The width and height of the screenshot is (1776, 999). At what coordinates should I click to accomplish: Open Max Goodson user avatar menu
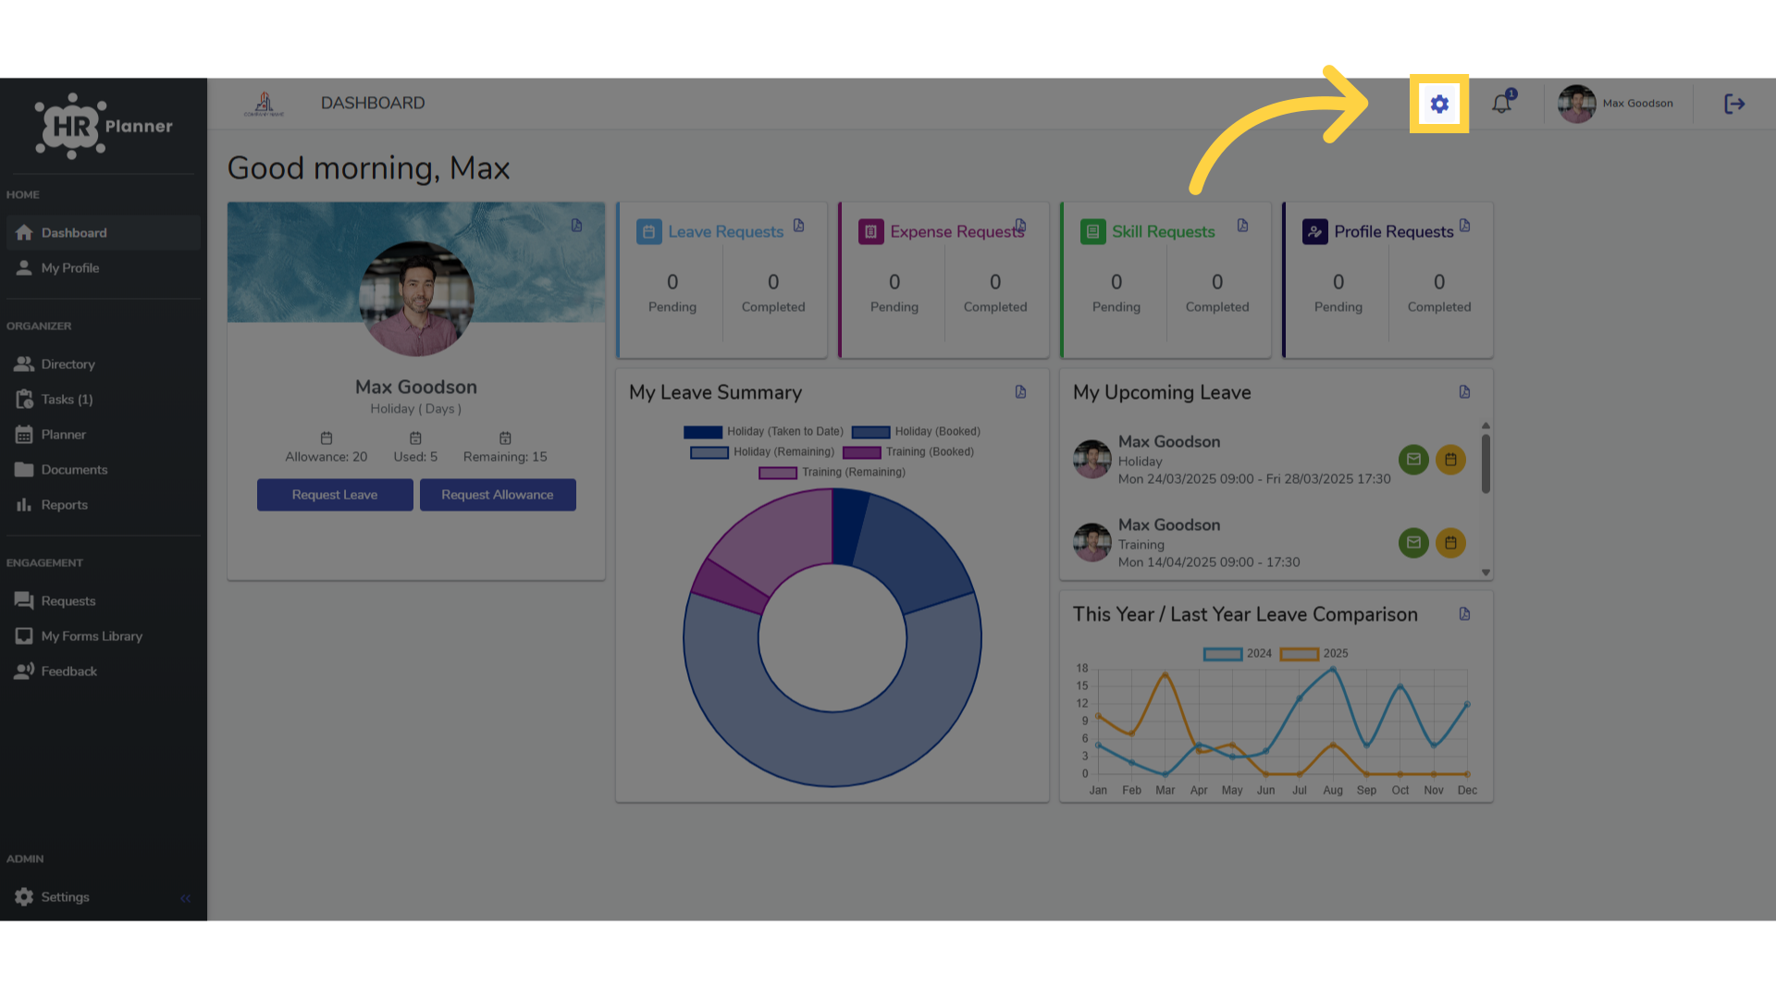[1616, 104]
